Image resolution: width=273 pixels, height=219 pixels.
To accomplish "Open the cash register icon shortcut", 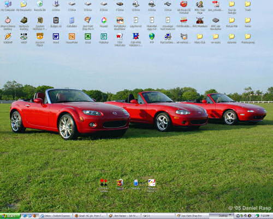I will (24, 23).
